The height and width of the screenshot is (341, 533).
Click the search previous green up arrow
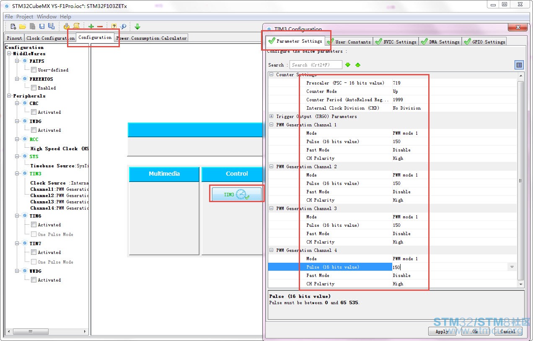point(358,65)
